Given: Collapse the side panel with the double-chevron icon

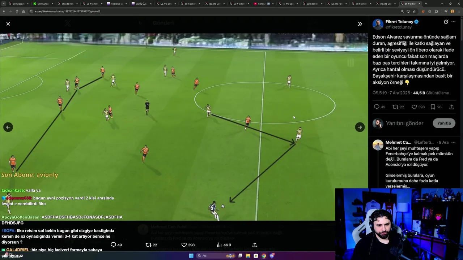Looking at the screenshot, I should 360,24.
